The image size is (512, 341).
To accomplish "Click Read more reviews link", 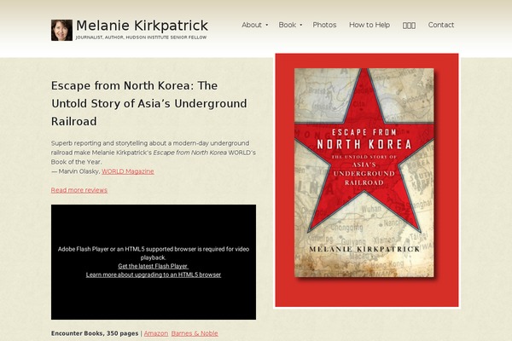I will pos(79,190).
